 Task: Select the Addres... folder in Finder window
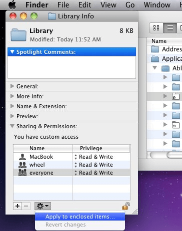click(164, 49)
